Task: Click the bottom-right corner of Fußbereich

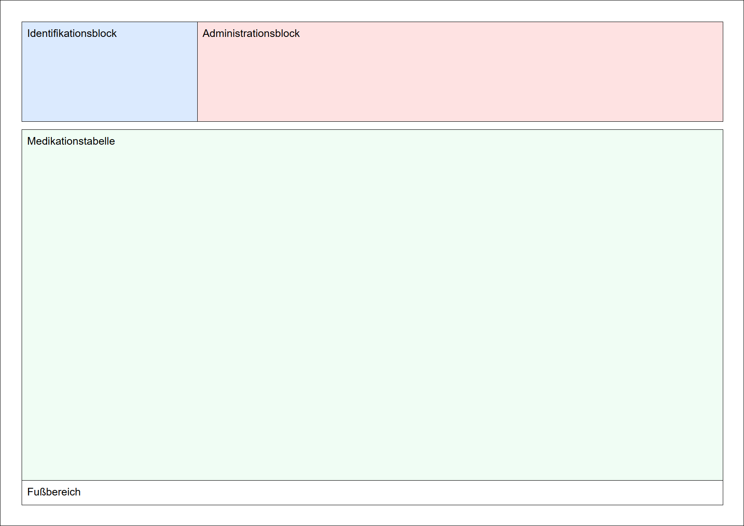Action: 723,505
